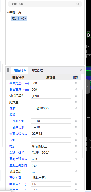Click the 材质 property name
91x192 pixels.
pos(12,146)
